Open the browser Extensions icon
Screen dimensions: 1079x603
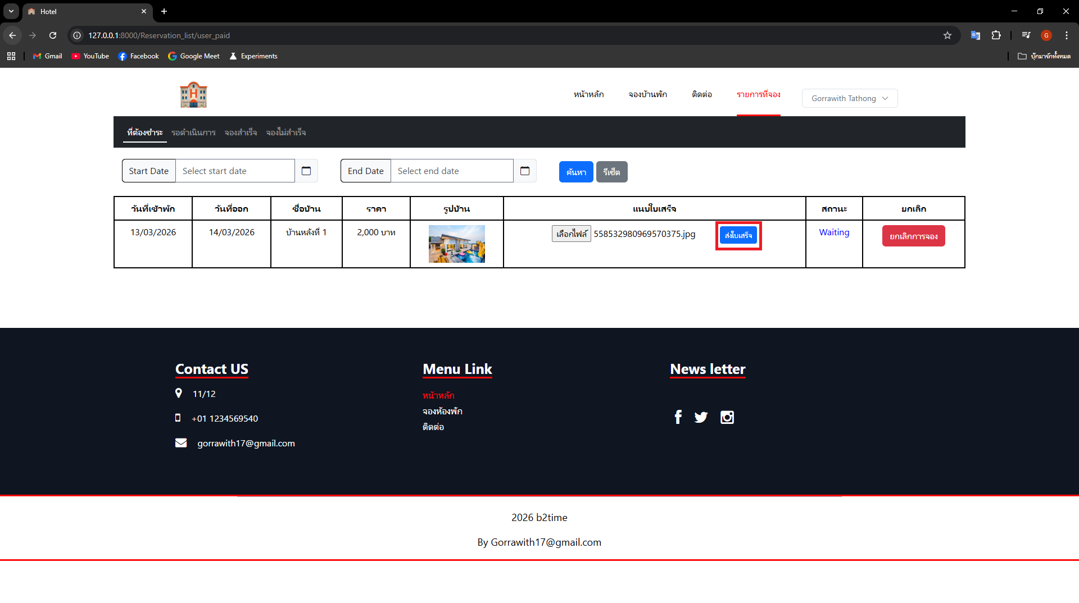[x=996, y=35]
